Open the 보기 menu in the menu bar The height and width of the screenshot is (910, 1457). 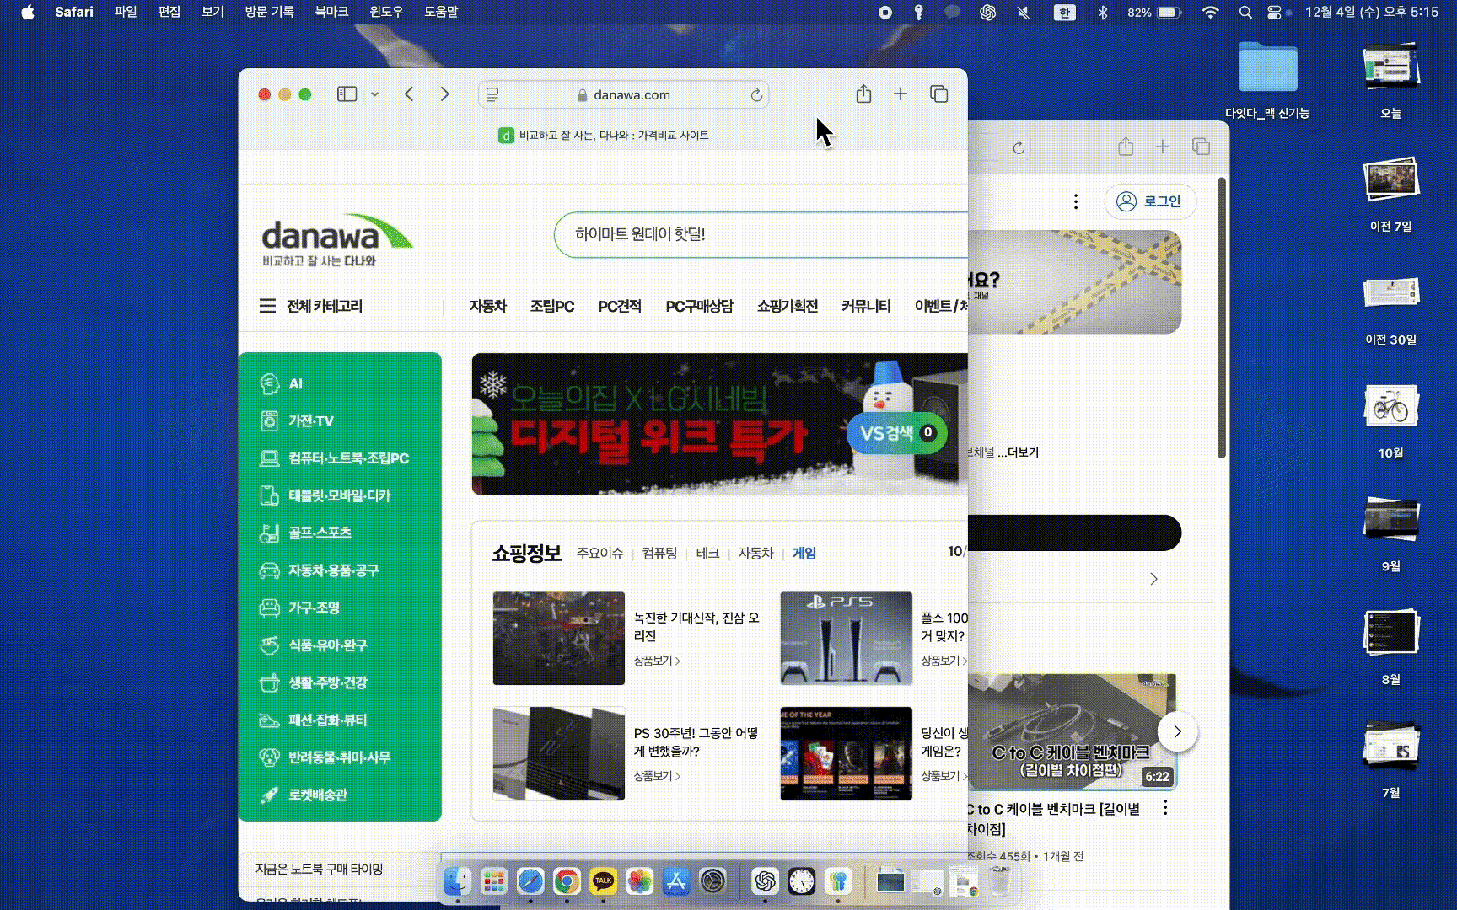(212, 12)
